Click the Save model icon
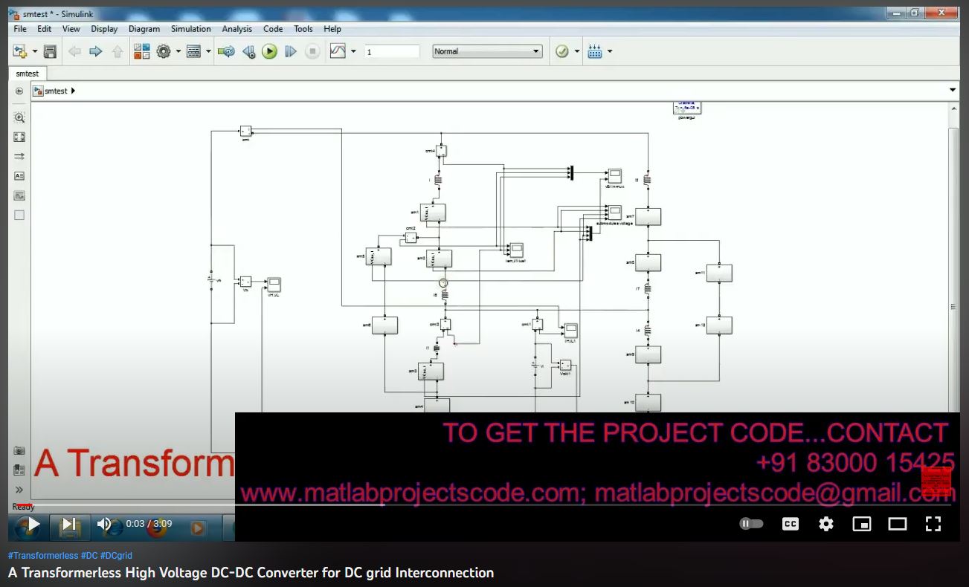 50,51
